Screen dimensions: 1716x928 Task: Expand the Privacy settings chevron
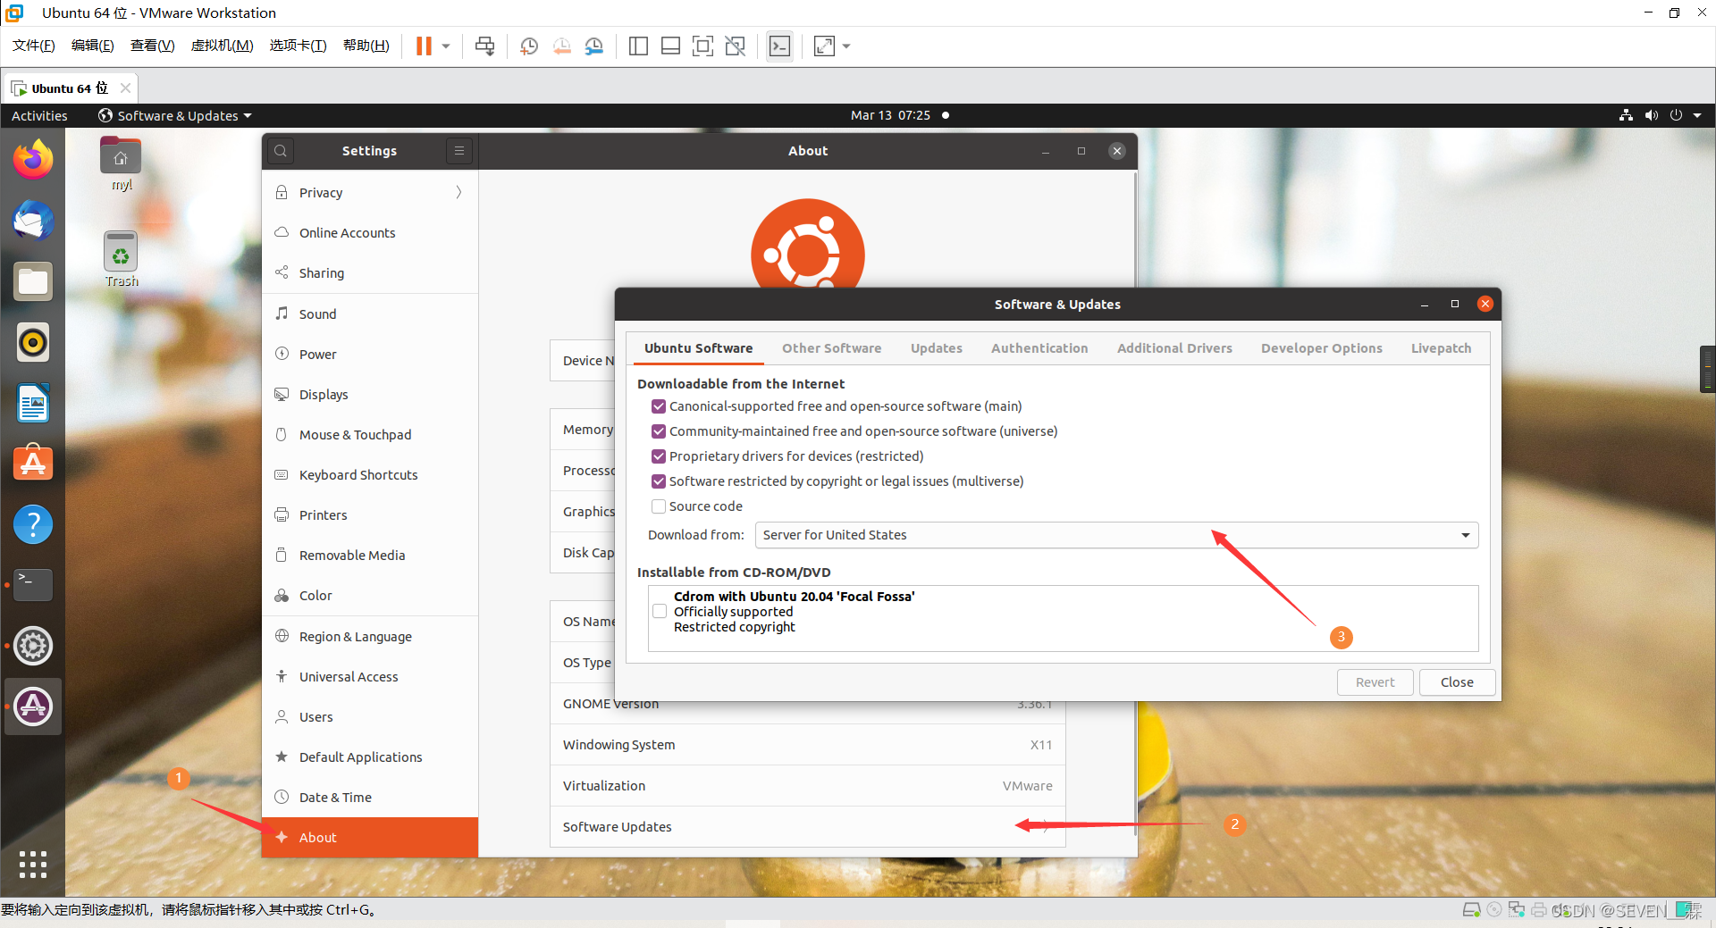click(x=458, y=193)
